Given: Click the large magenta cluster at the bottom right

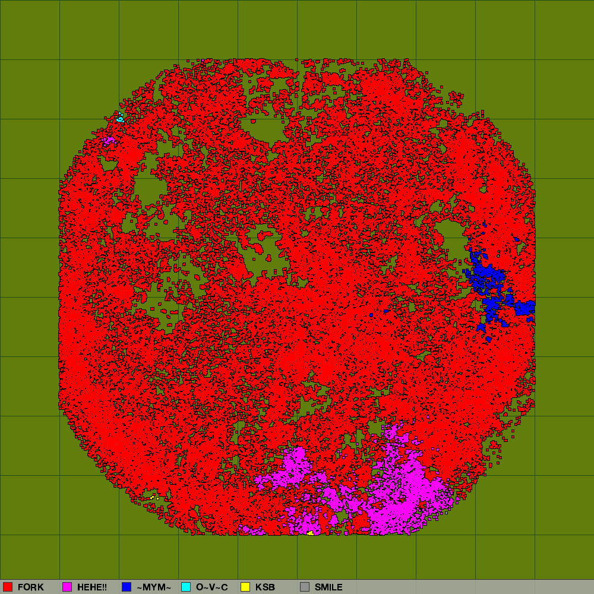Looking at the screenshot, I should [x=404, y=493].
